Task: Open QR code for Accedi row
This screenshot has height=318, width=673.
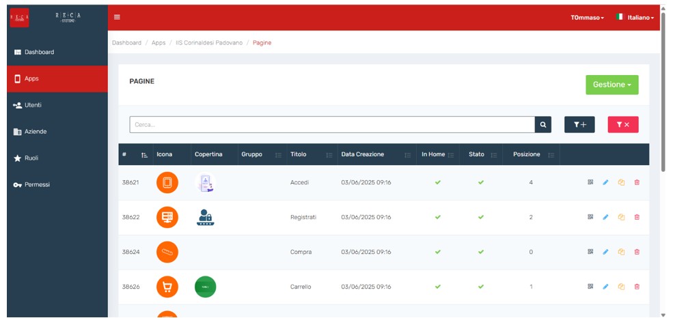Action: (x=590, y=182)
